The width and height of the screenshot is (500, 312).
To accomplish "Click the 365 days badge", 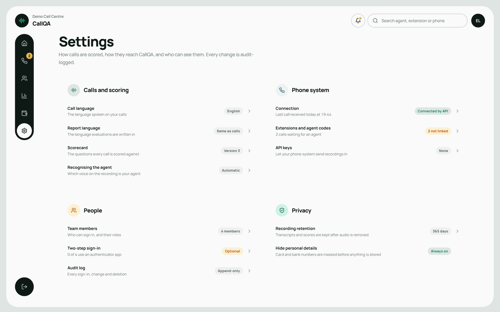I will tap(440, 231).
